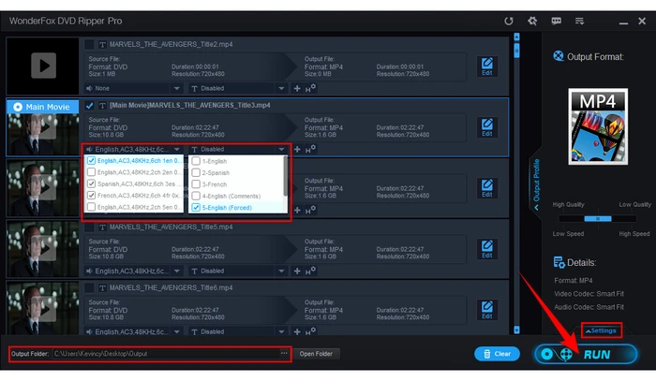Uncheck English AC3 6ch 1en audio track
This screenshot has height=381, width=656.
91,160
